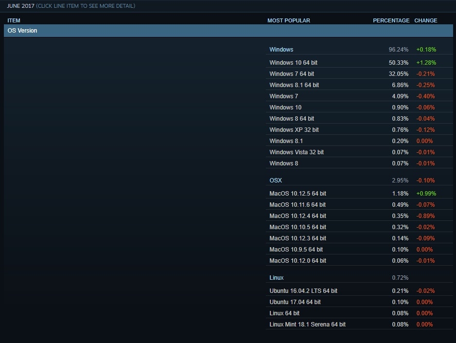The image size is (456, 343).
Task: Click the CHANGE column header
Action: click(426, 20)
